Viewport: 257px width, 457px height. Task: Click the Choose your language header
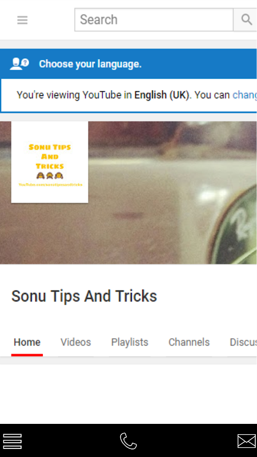(90, 64)
